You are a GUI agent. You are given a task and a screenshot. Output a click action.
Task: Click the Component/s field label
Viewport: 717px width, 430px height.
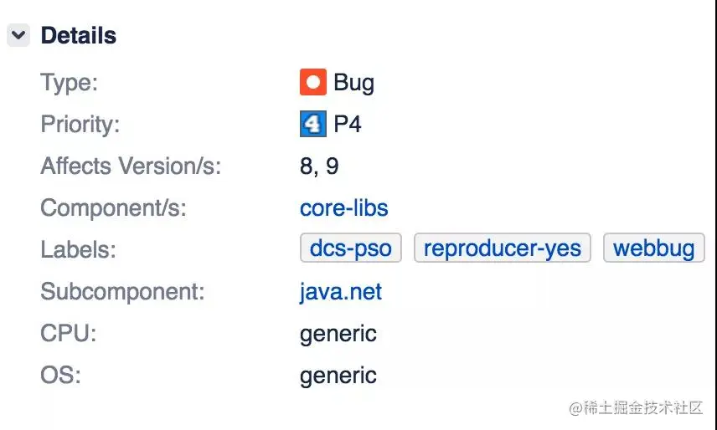tap(113, 207)
